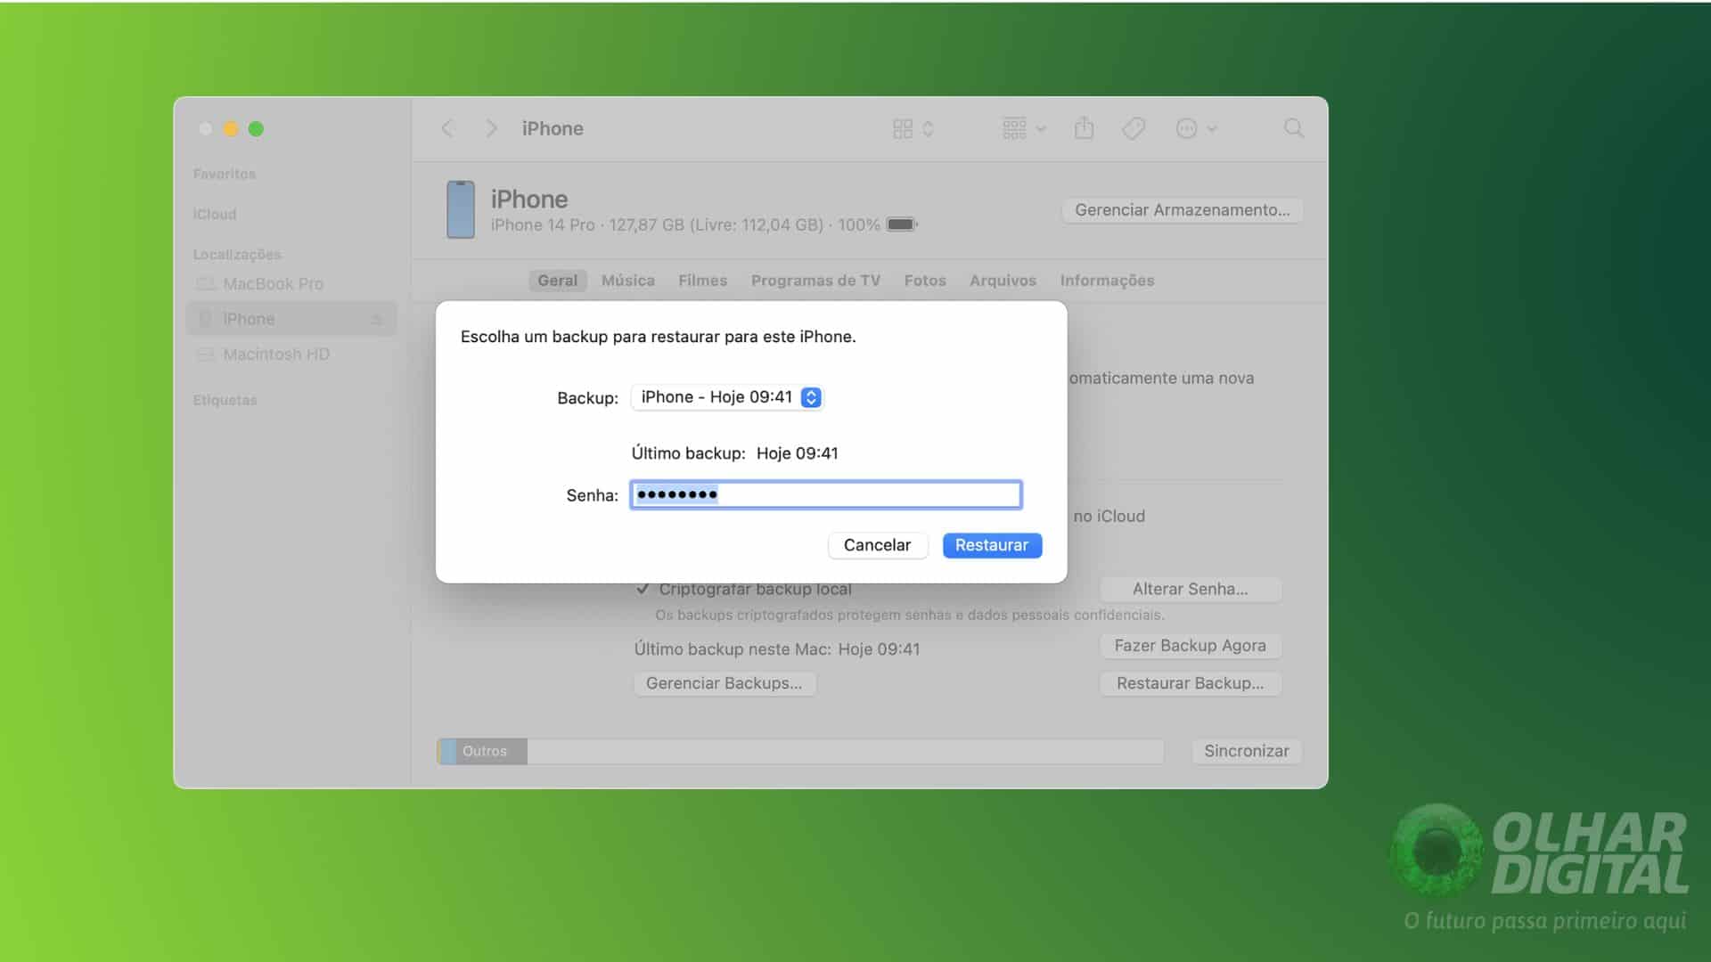Open the Informações tab
The image size is (1711, 962).
click(1107, 281)
